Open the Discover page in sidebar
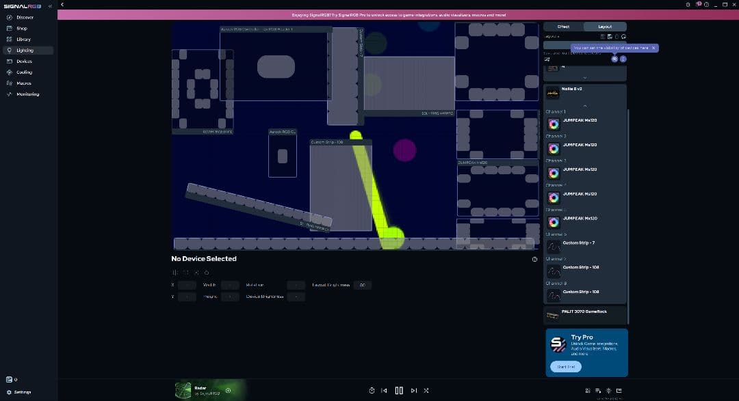This screenshot has width=739, height=401. (x=25, y=17)
